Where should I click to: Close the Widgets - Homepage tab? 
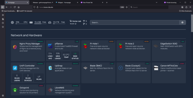click(78, 3)
